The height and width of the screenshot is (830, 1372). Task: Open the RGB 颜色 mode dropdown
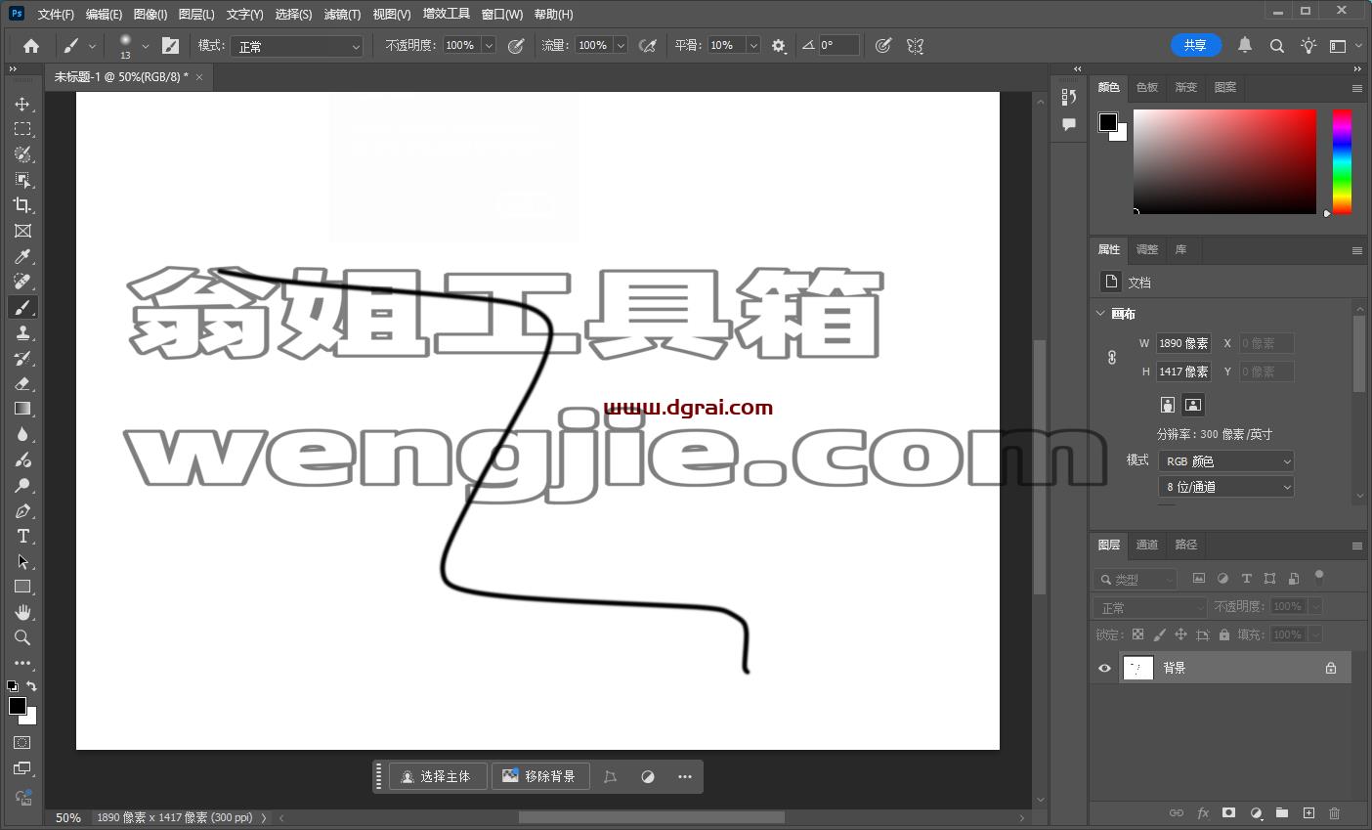coord(1226,460)
